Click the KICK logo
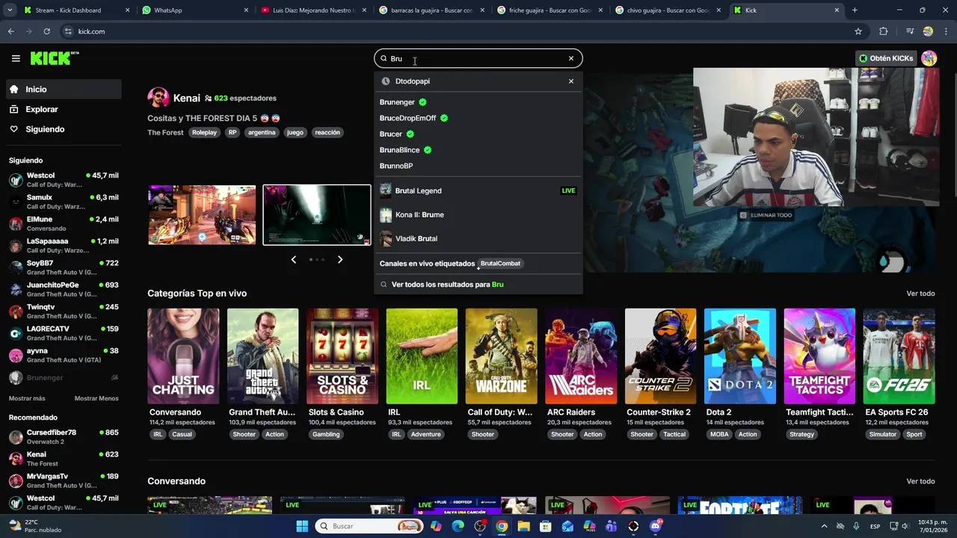957x538 pixels. (54, 58)
